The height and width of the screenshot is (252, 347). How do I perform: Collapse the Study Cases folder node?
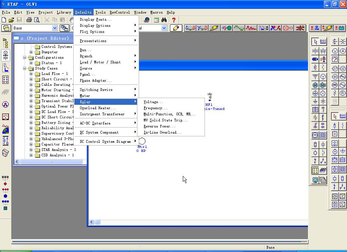(24, 69)
